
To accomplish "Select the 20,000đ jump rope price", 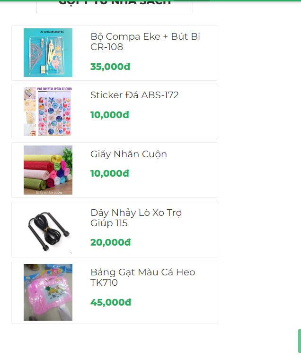I will (110, 242).
